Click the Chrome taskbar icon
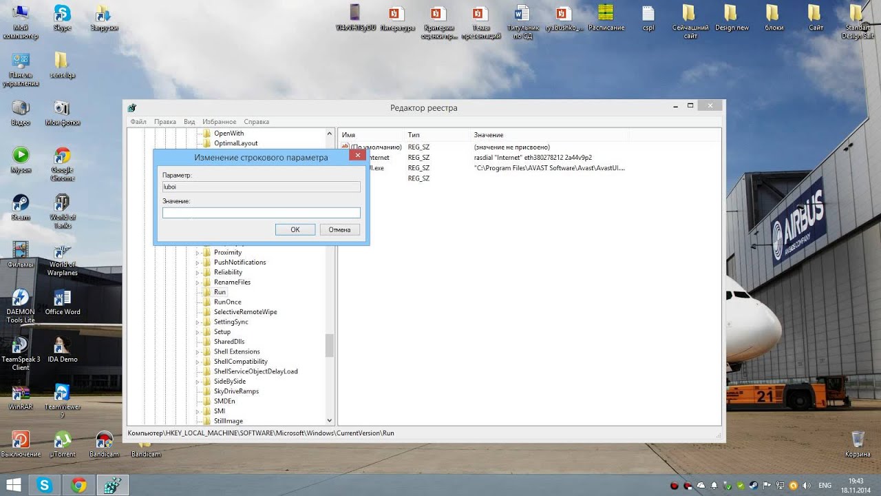 [78, 486]
